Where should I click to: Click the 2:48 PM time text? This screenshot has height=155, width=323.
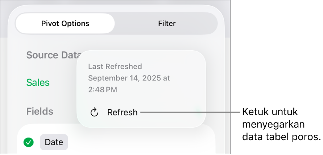pos(103,89)
